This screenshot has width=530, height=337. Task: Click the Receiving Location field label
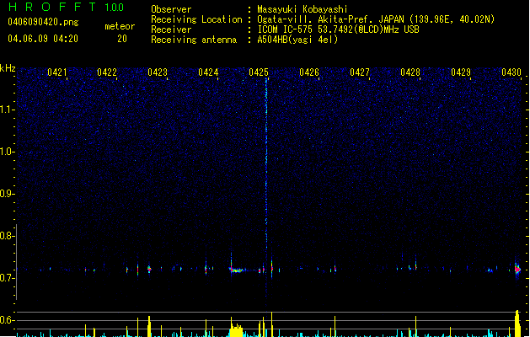tap(196, 19)
